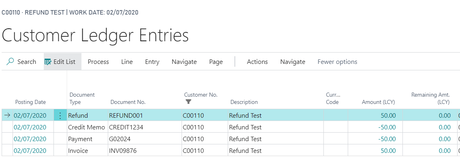Open Currency Code column header options
The width and height of the screenshot is (460, 165).
pyautogui.click(x=333, y=98)
